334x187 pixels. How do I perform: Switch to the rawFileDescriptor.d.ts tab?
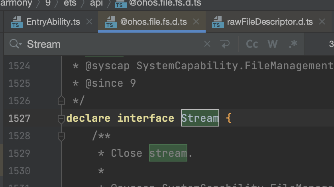pyautogui.click(x=270, y=22)
